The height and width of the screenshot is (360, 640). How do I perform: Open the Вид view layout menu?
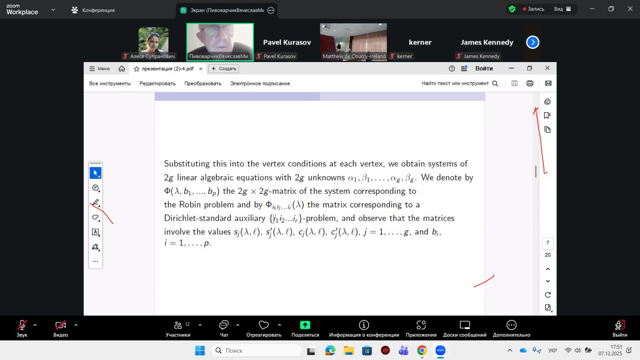[x=562, y=9]
